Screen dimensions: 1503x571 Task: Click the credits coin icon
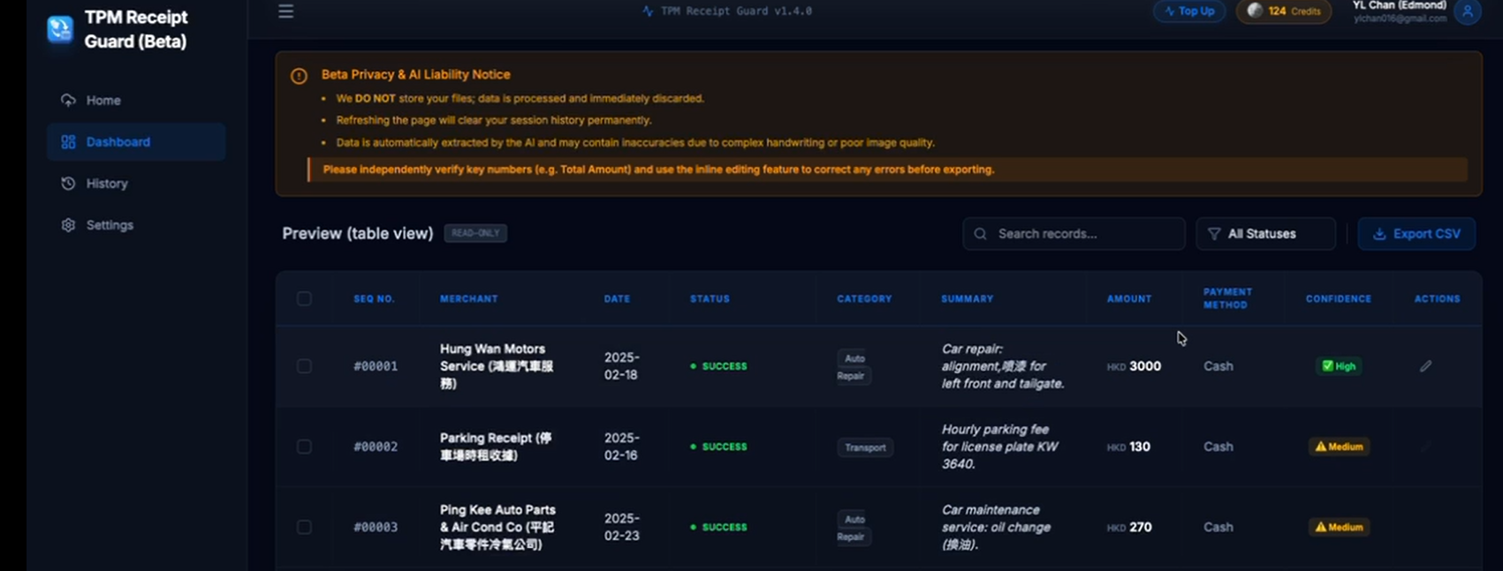tap(1255, 11)
